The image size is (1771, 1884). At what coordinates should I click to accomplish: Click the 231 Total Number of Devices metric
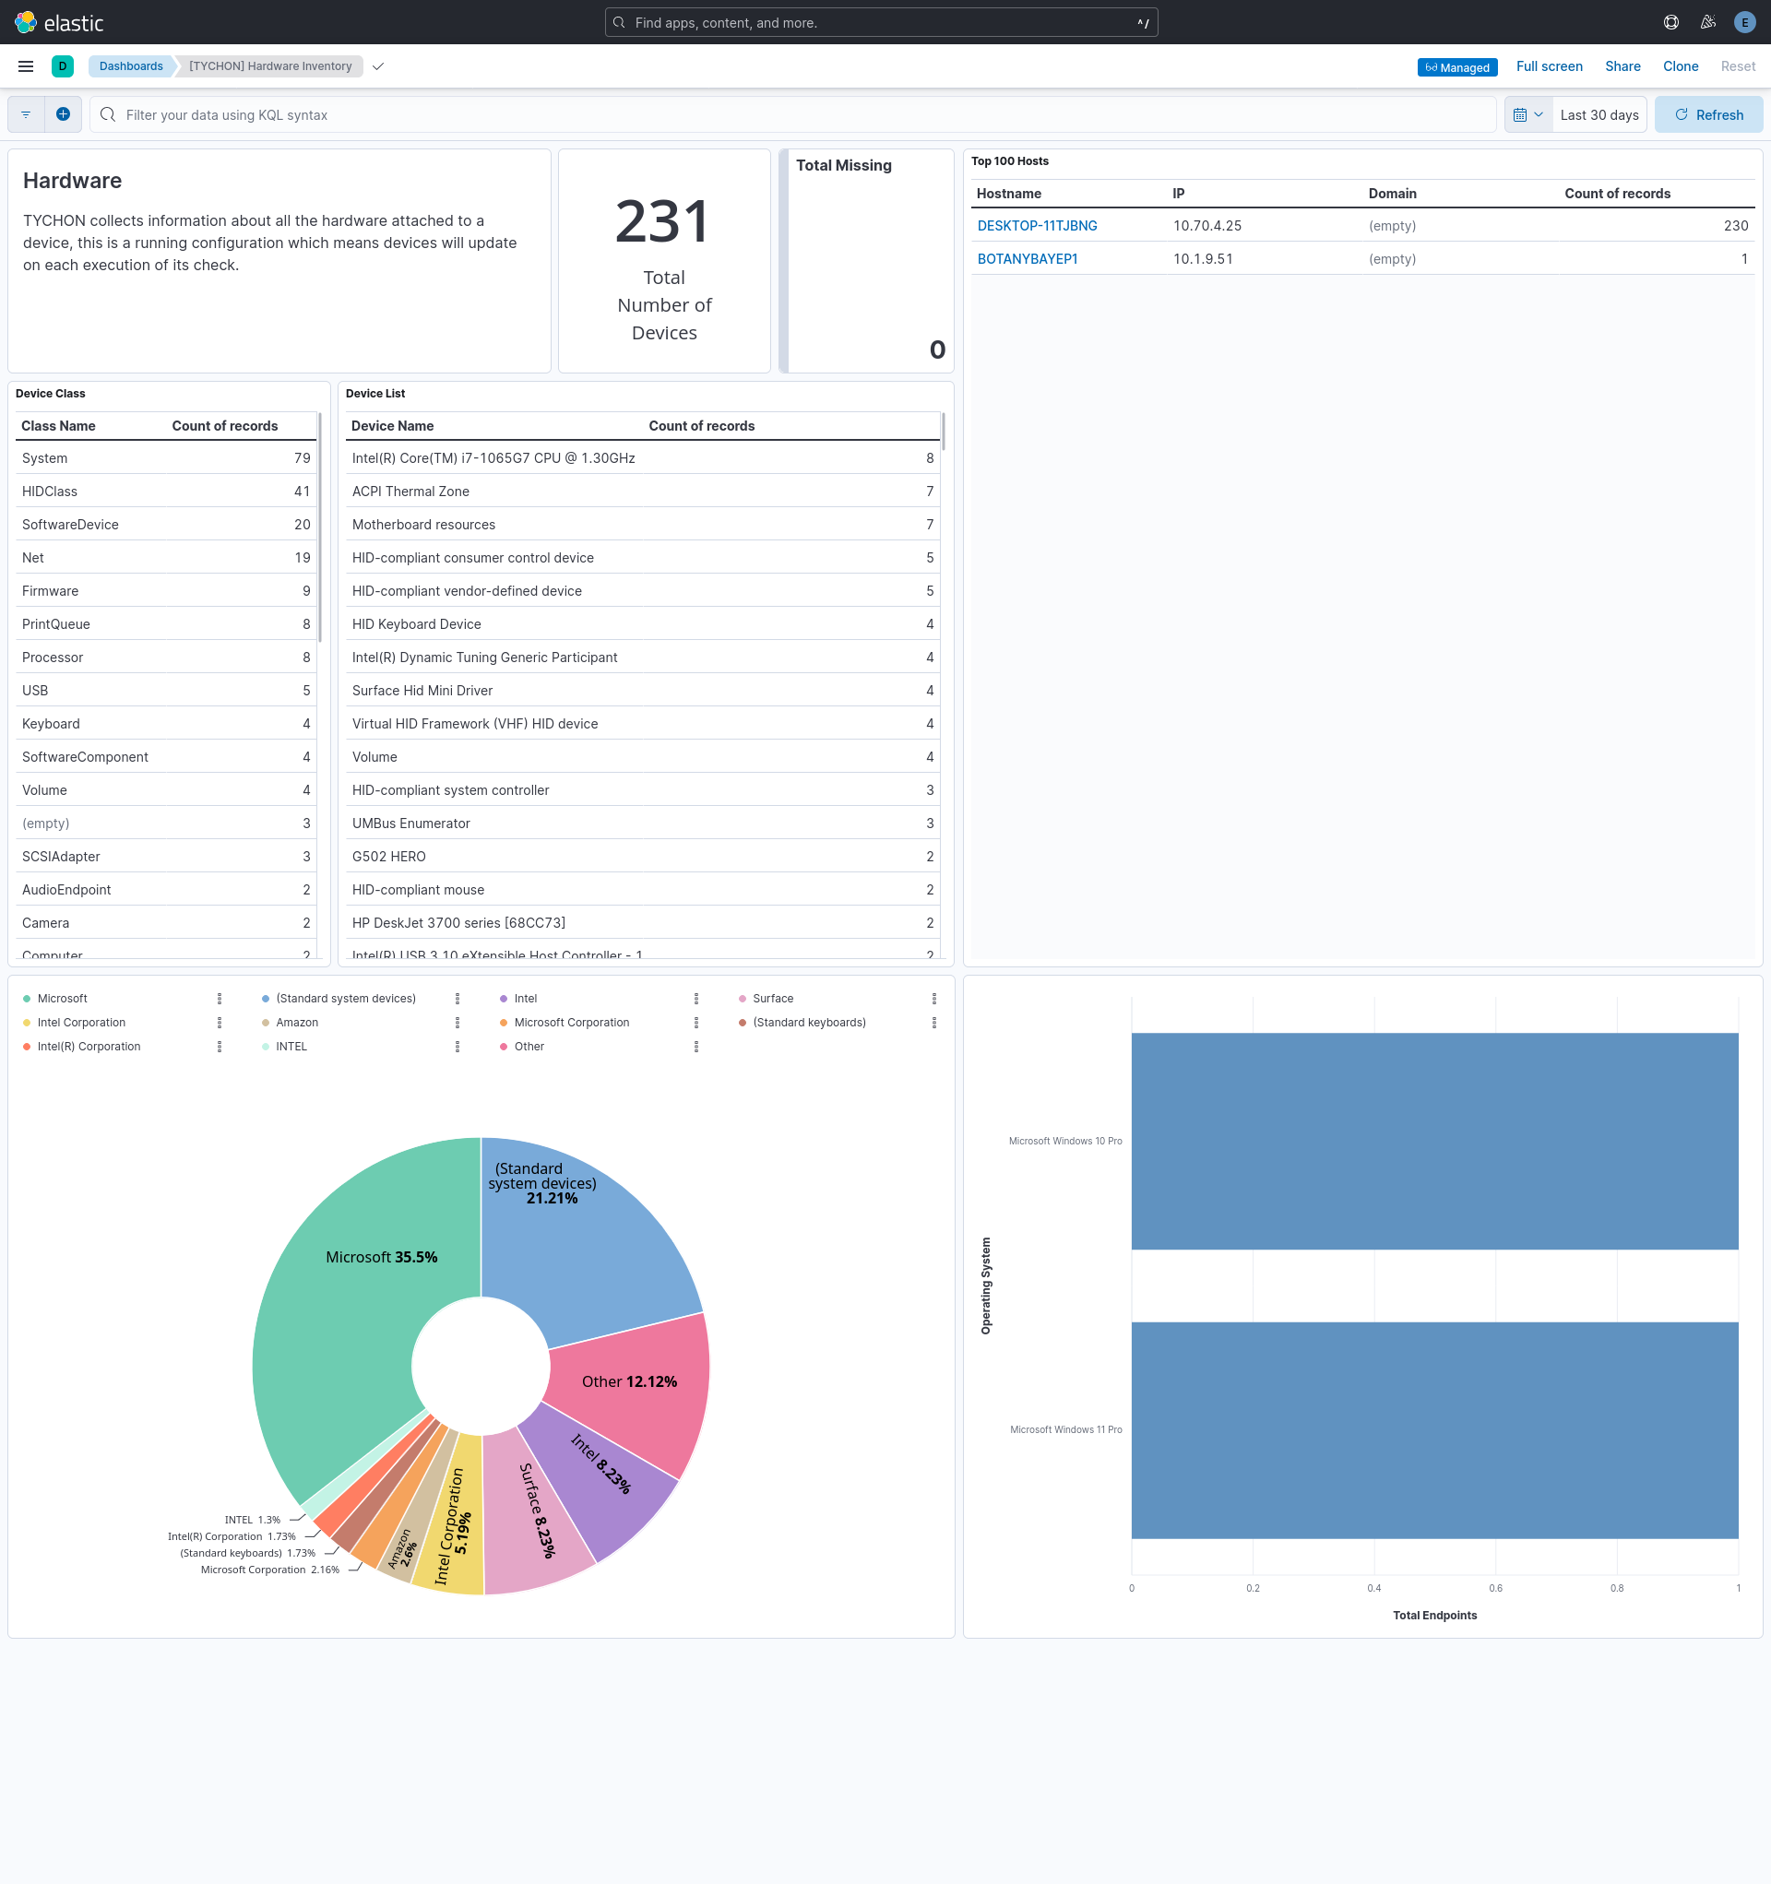663,261
